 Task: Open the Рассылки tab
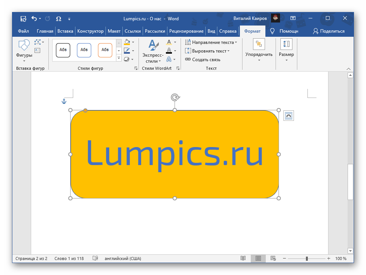pyautogui.click(x=155, y=31)
